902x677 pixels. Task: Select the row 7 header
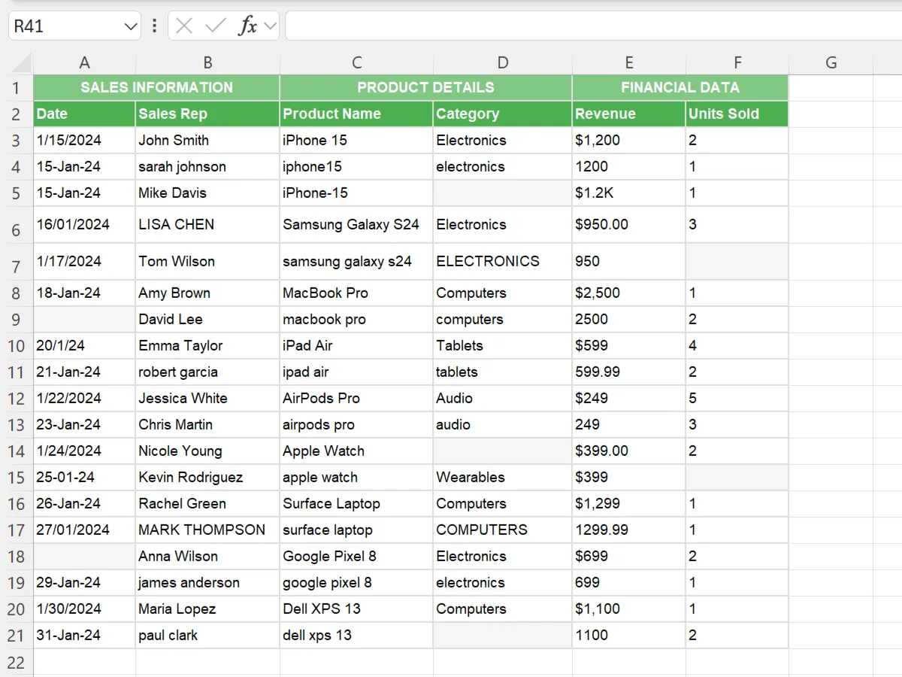point(17,261)
